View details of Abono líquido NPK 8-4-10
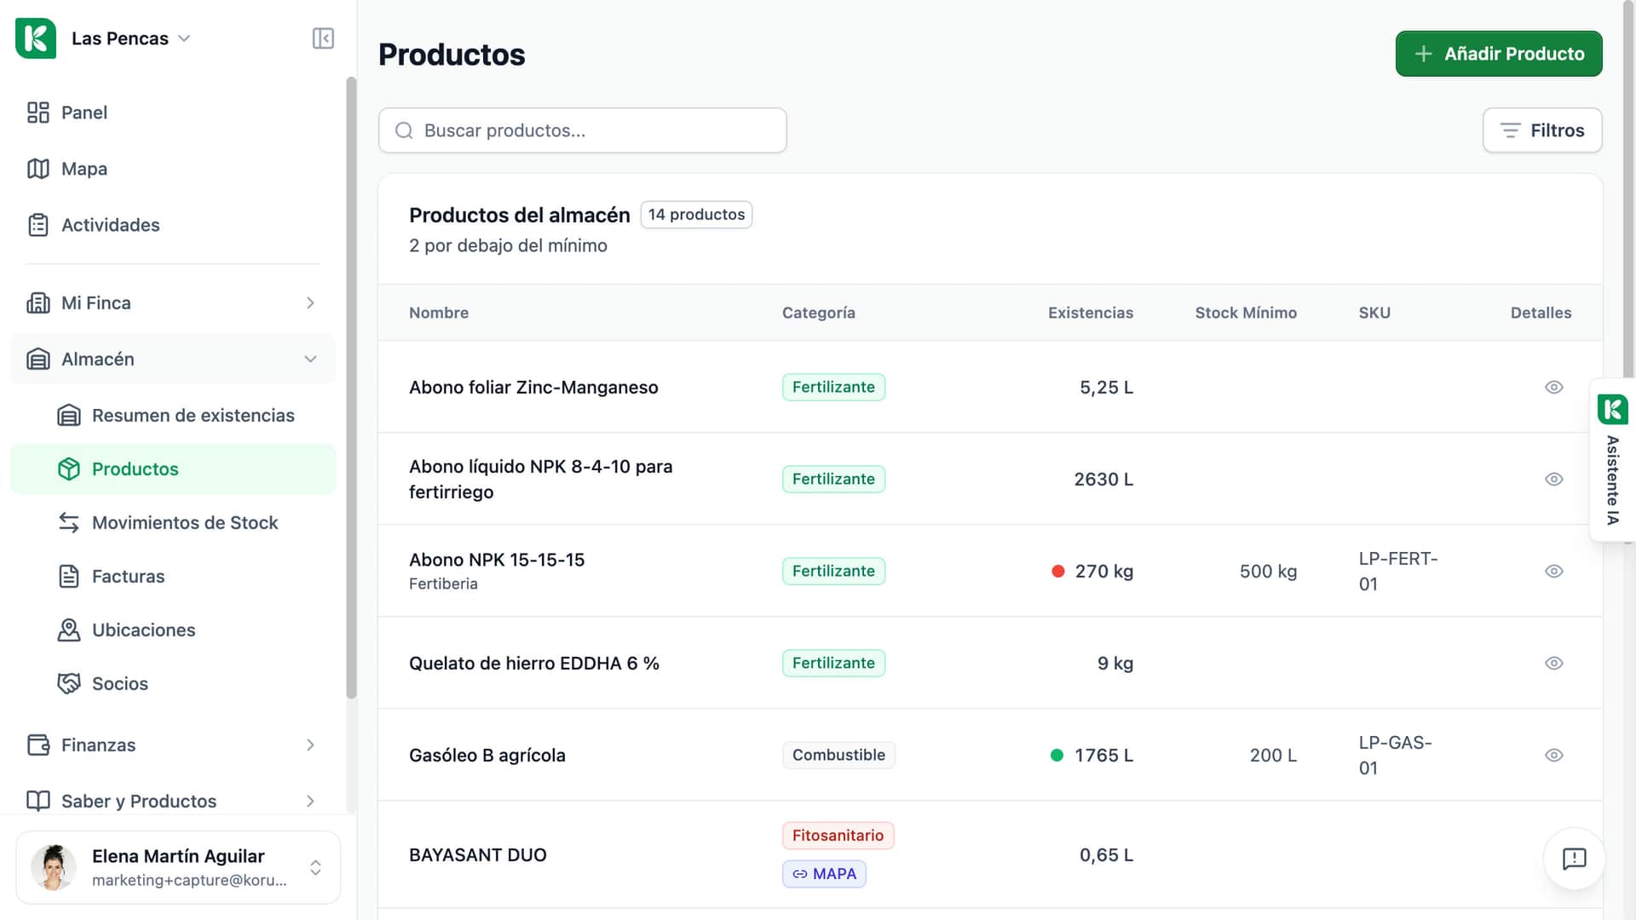 pos(1554,480)
